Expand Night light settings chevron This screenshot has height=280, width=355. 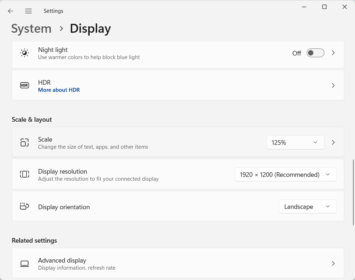[x=333, y=53]
